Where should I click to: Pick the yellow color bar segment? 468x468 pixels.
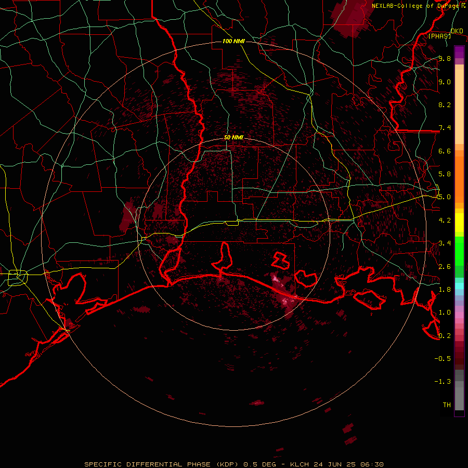459,223
